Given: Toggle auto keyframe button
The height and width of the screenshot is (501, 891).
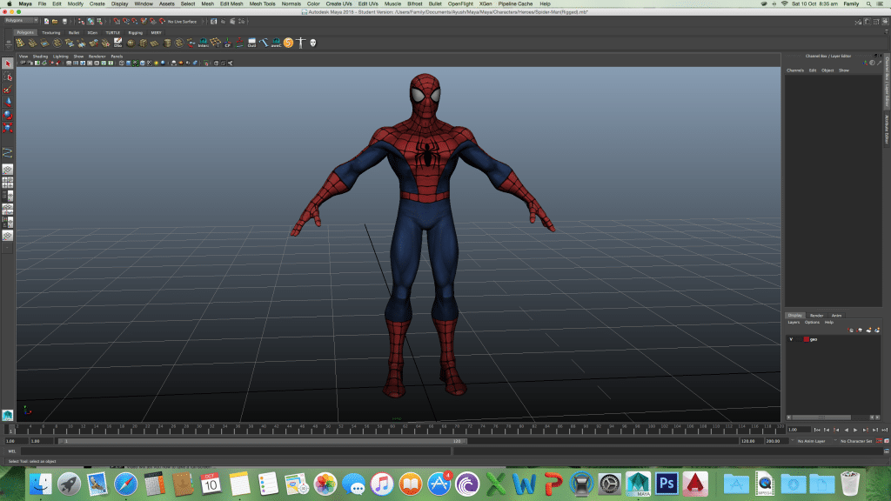Looking at the screenshot, I should pyautogui.click(x=880, y=441).
